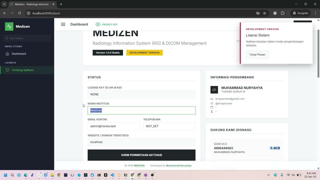Open WhatsApp from the taskbar
The height and width of the screenshot is (180, 320).
pyautogui.click(x=39, y=175)
